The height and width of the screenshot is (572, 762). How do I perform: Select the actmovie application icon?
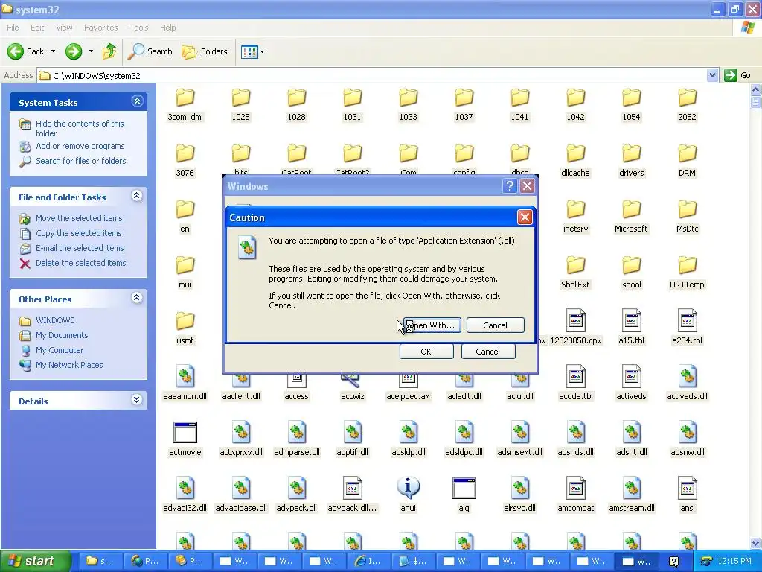[x=185, y=433]
